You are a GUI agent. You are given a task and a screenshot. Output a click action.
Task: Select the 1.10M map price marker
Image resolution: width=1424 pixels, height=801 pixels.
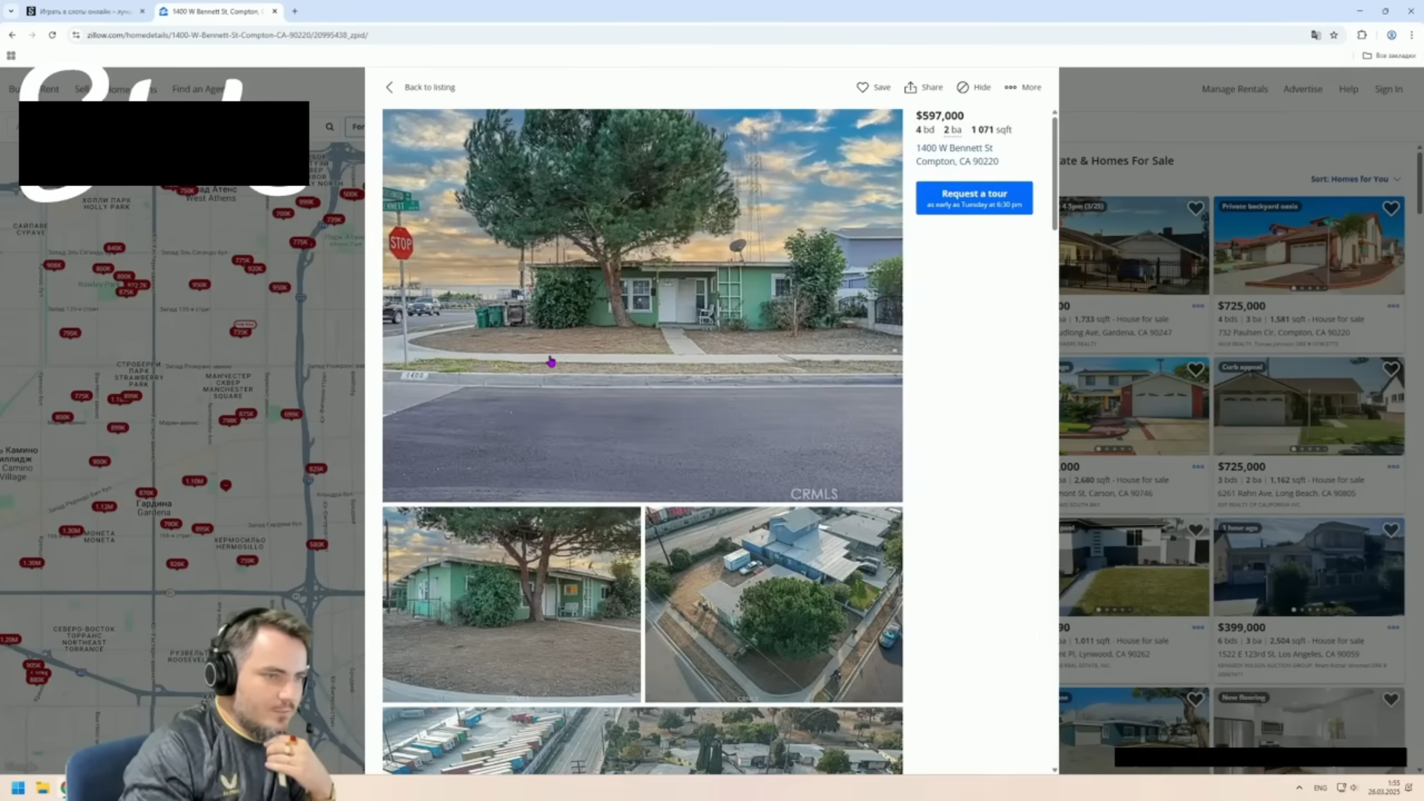click(194, 481)
